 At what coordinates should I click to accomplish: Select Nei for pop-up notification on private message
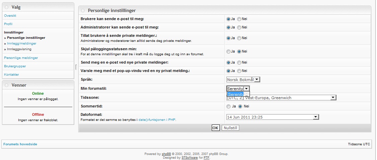coord(239,71)
